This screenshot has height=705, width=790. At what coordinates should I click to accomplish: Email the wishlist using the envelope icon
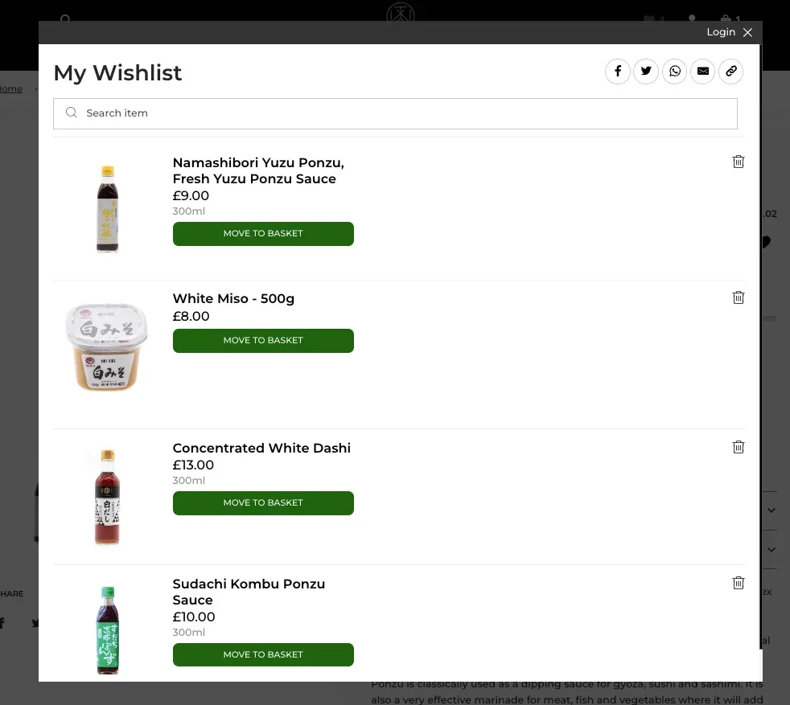point(702,71)
